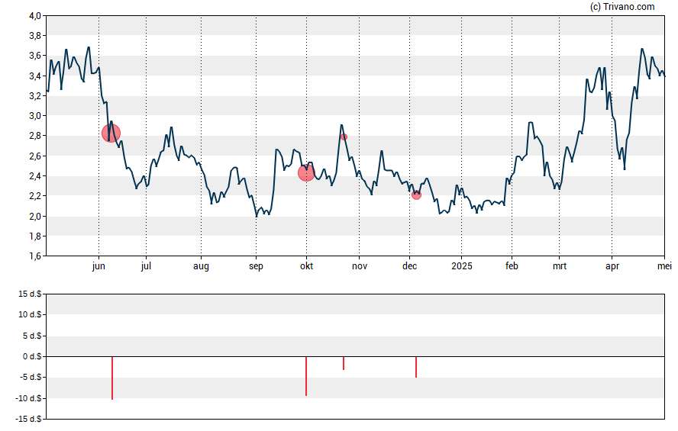Click the red marker in early December
This screenshot has width=678, height=431.
(x=416, y=195)
